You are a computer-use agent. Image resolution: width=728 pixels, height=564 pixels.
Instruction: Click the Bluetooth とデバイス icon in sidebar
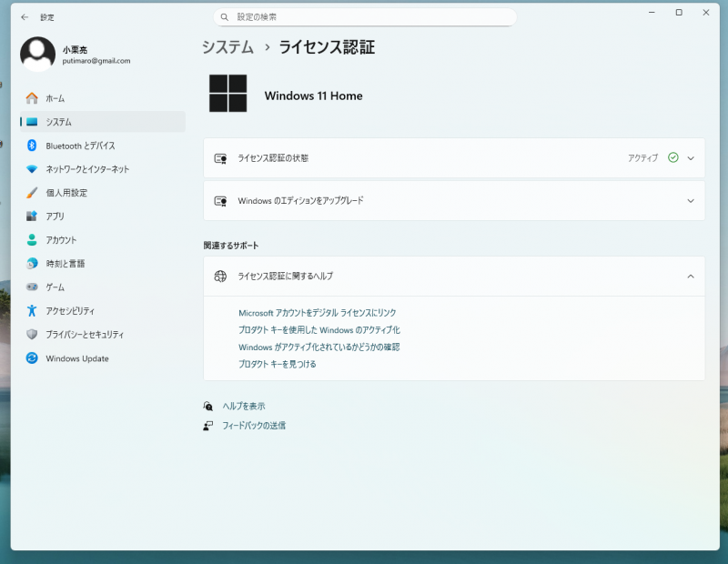coord(32,146)
